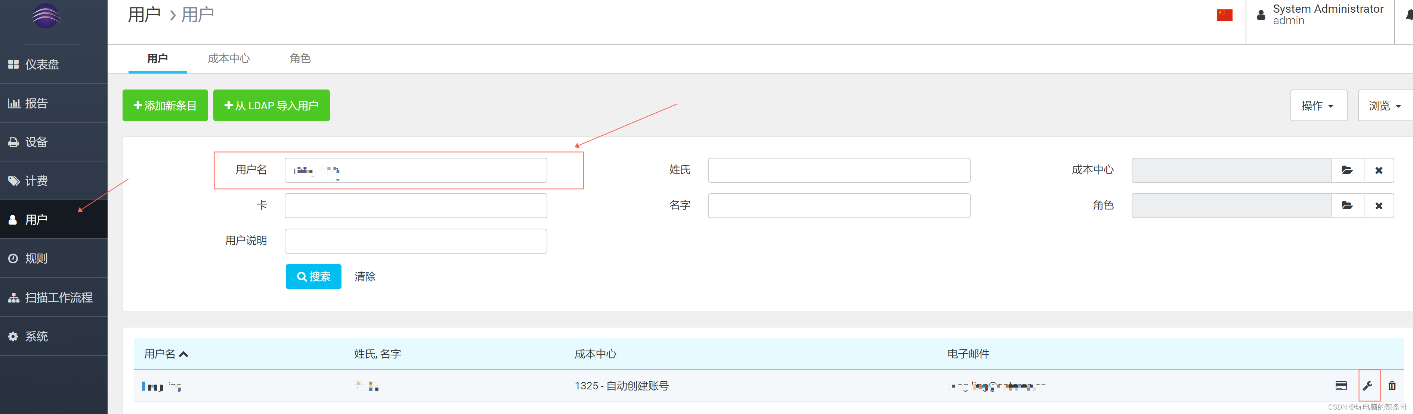Switch to the 成本中心 tab
Image resolution: width=1413 pixels, height=414 pixels.
coord(229,59)
